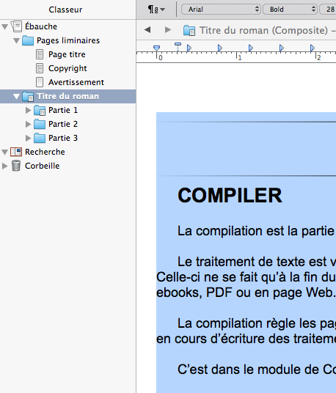Click the COMPILER heading in the editor

pos(230,196)
